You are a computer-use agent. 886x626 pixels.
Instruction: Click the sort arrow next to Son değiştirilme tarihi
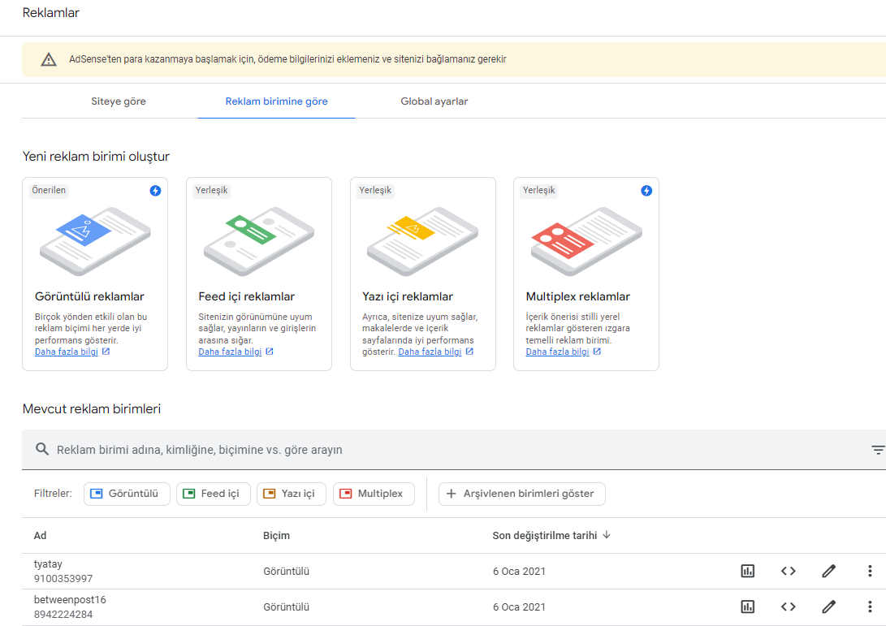pyautogui.click(x=607, y=535)
